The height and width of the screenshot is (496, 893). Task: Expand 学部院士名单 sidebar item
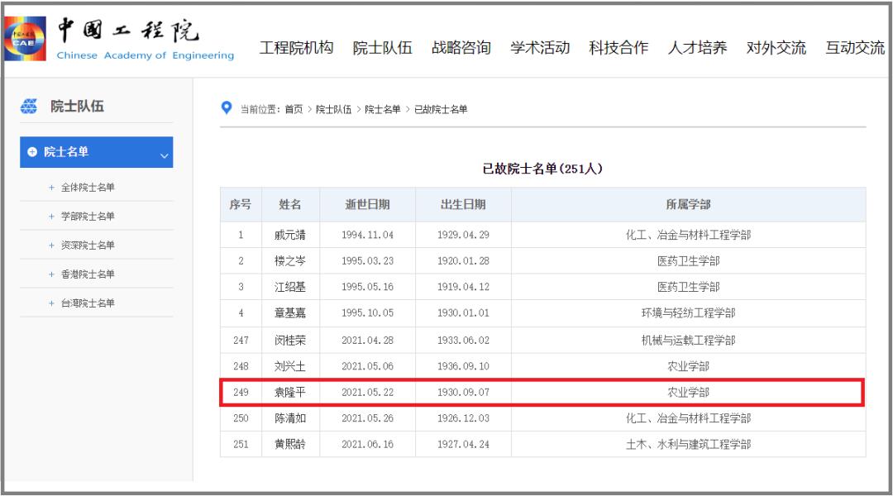click(87, 217)
